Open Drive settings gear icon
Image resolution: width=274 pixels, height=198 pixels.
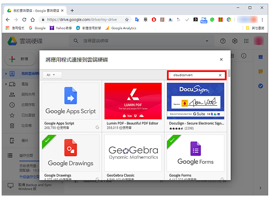pyautogui.click(x=235, y=41)
